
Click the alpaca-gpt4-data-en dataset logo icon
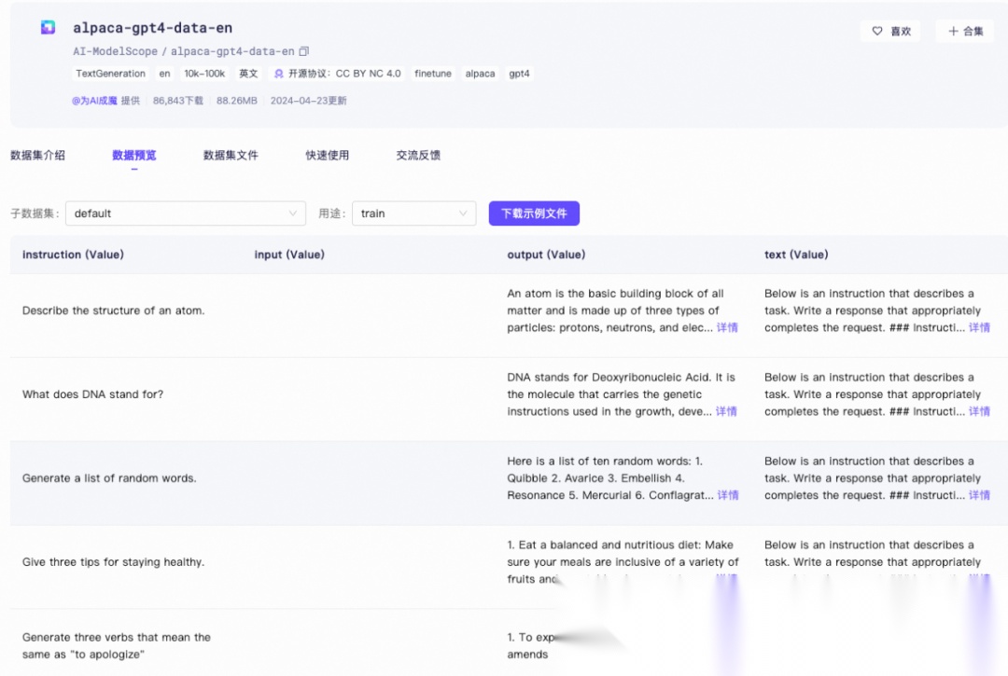pos(48,28)
